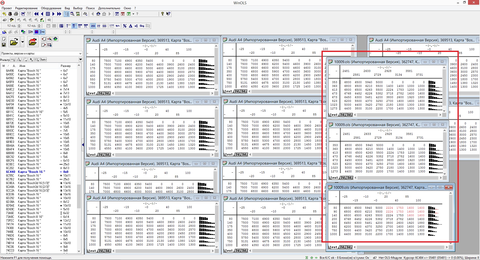Open the Дополнительно menu
The image size is (480, 260).
109,8
